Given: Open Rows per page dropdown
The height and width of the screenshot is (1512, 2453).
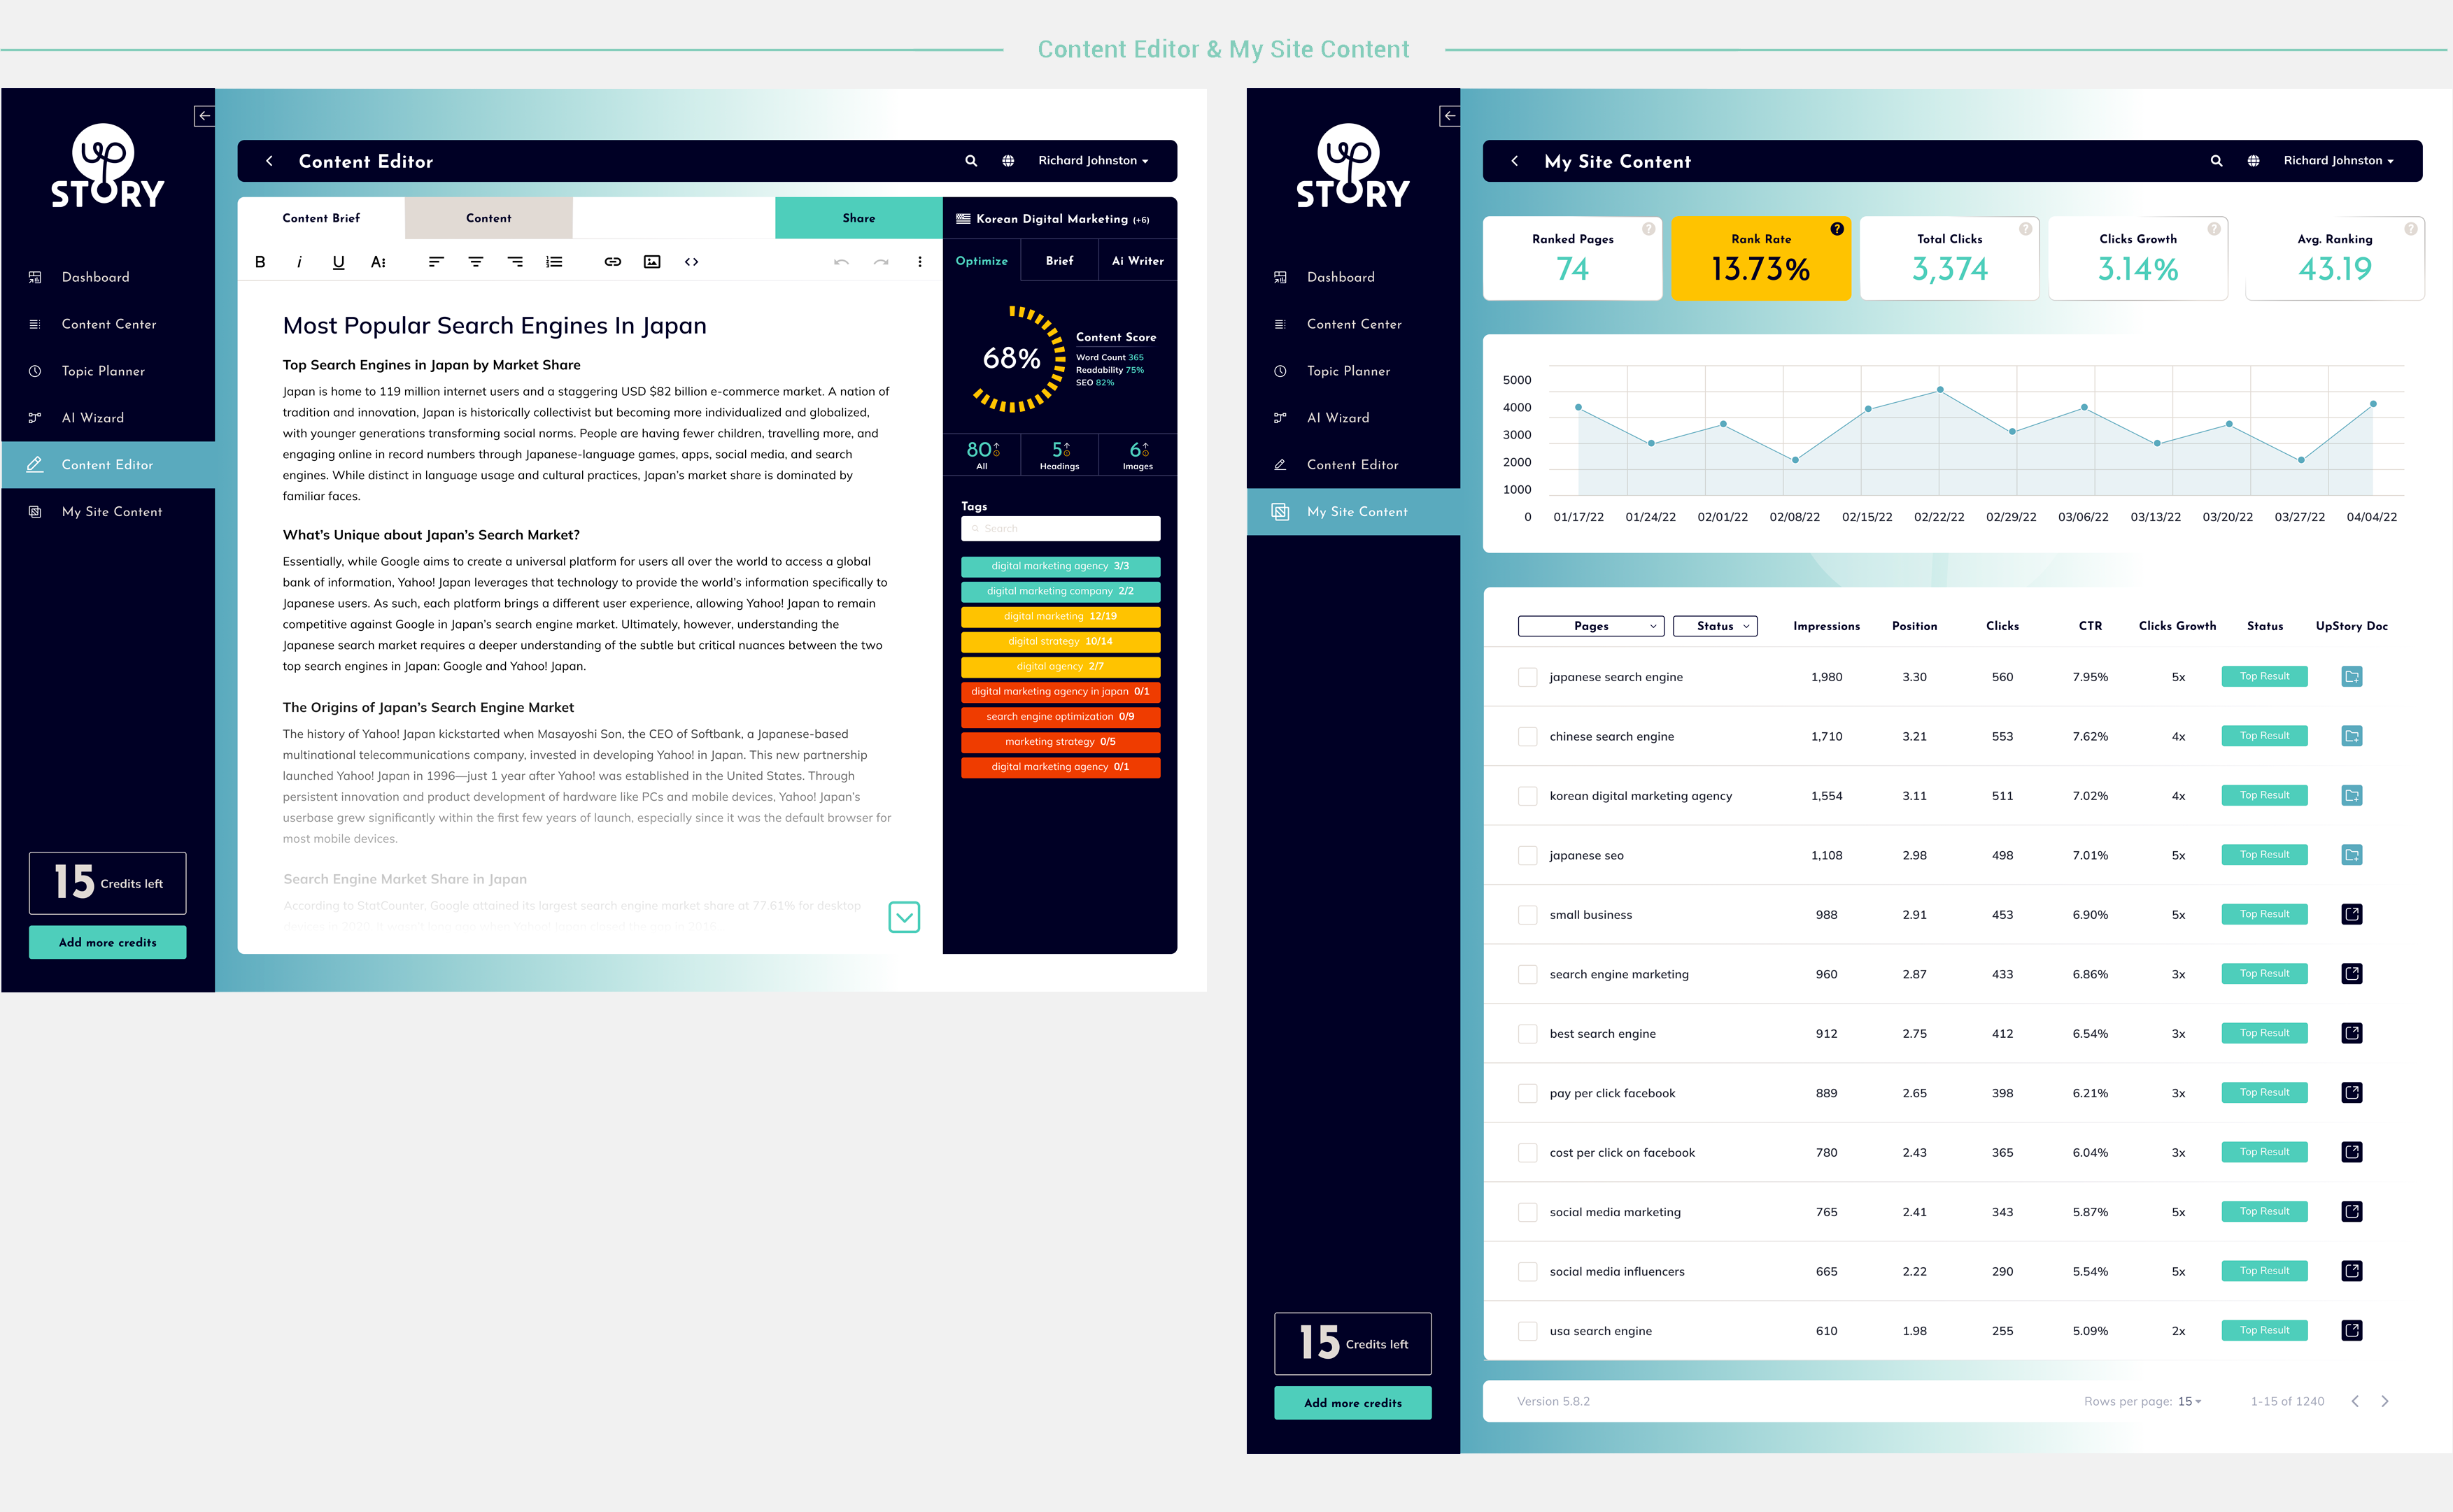Looking at the screenshot, I should point(2190,1401).
